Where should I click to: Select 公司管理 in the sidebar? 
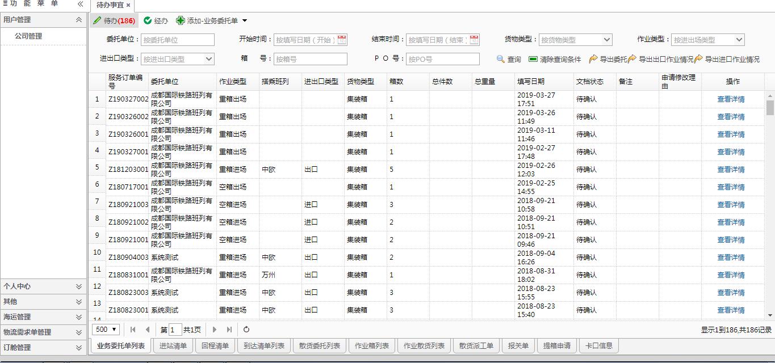28,36
